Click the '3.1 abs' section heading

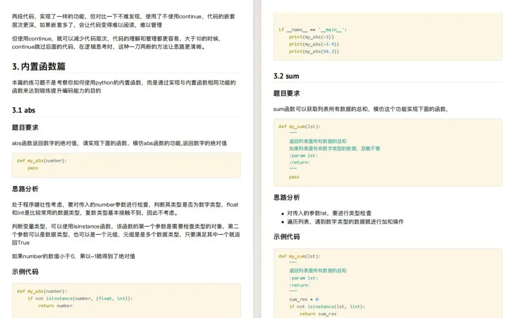coord(24,110)
